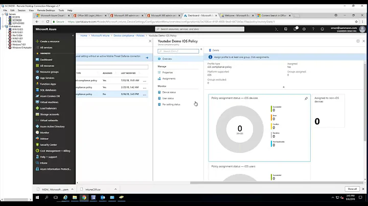Open Security Center in sidebar
This screenshot has width=368, height=206.
[49, 145]
